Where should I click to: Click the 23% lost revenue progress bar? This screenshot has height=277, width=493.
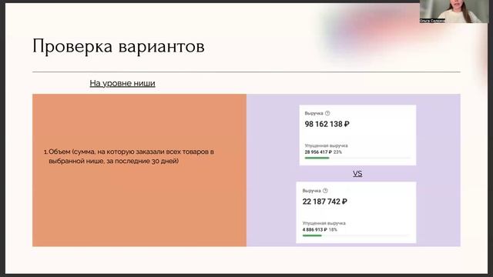click(x=357, y=158)
